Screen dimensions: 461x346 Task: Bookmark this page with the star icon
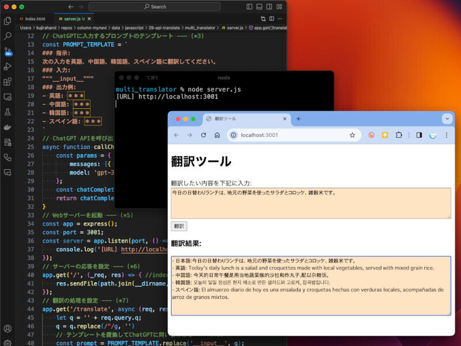pos(352,135)
